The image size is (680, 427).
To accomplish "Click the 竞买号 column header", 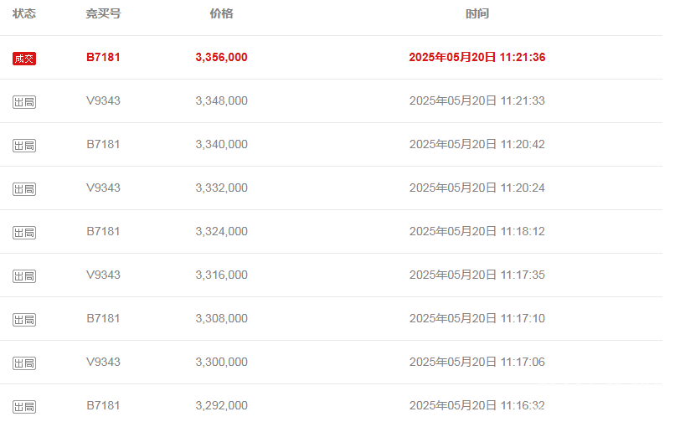I will pyautogui.click(x=103, y=14).
